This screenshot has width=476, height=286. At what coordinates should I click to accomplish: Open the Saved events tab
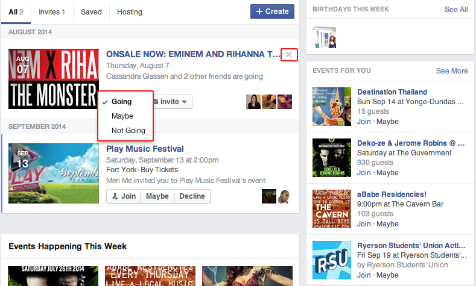(91, 12)
